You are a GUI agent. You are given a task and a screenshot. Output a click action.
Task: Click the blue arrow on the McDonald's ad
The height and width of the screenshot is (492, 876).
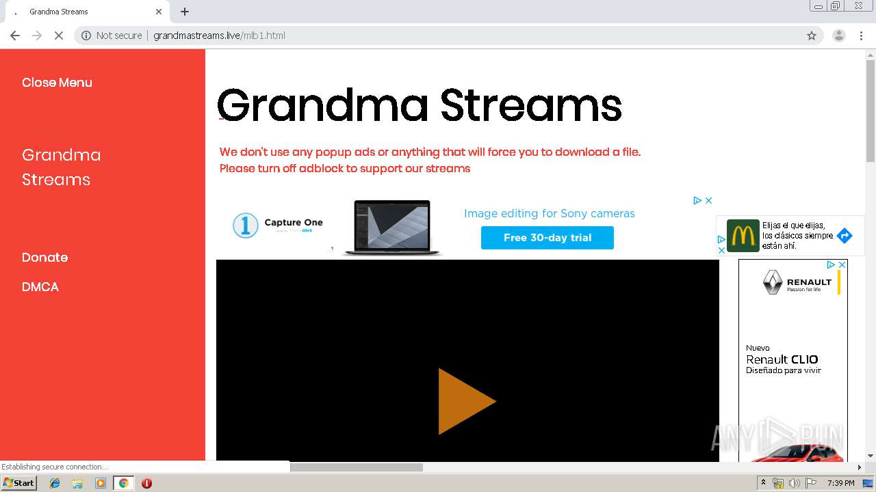click(x=845, y=236)
